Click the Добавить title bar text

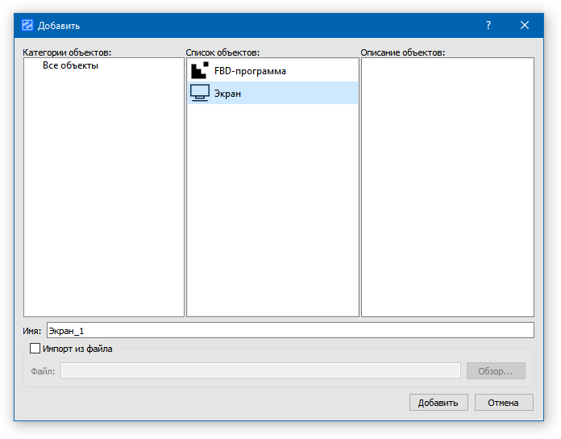[59, 26]
